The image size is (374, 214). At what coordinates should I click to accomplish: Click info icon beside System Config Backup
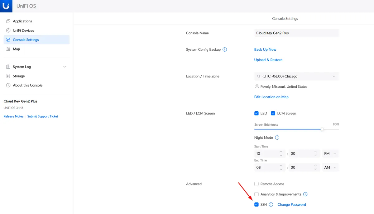coord(225,49)
